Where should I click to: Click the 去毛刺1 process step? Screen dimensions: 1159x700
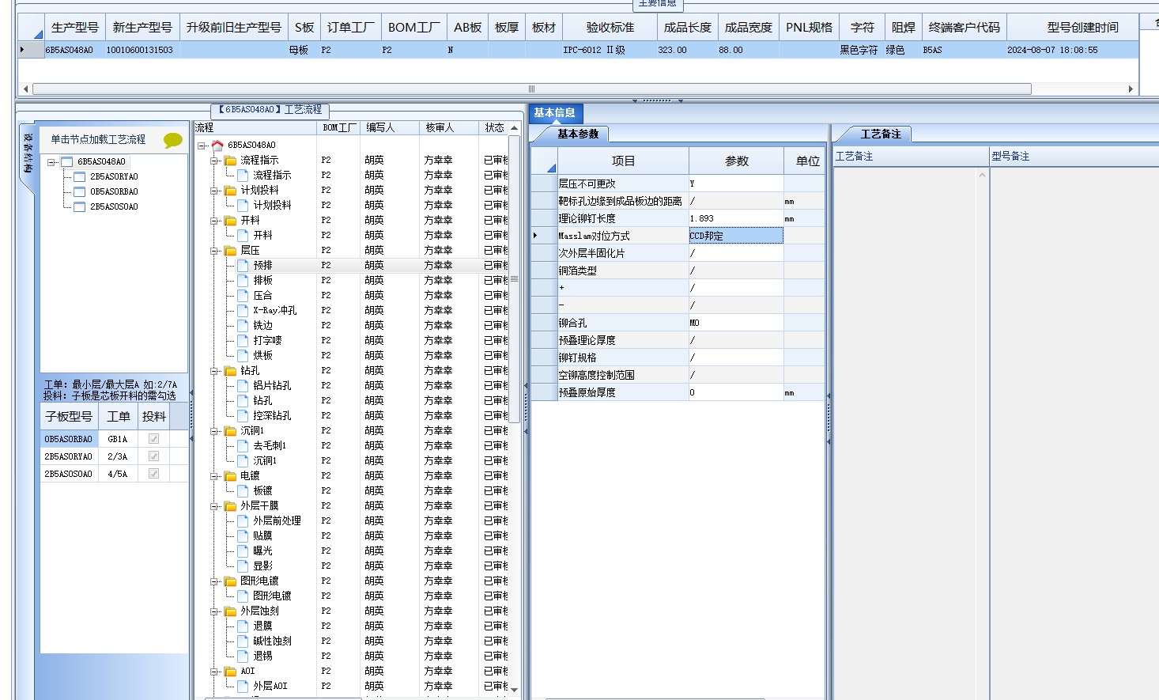pyautogui.click(x=270, y=445)
